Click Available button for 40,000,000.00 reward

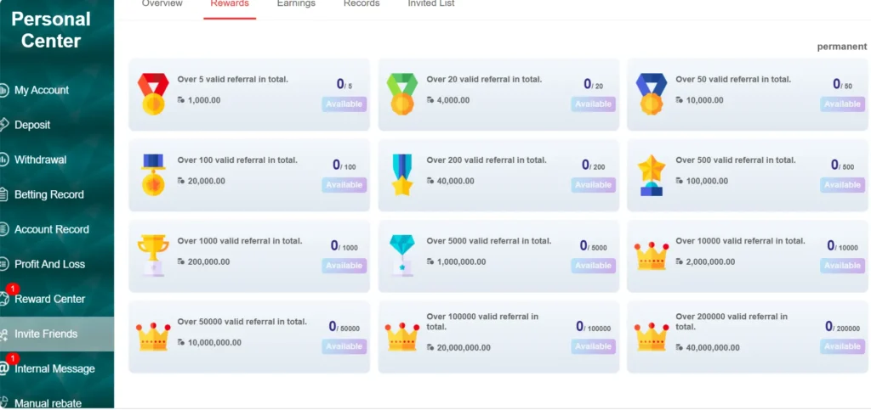842,346
